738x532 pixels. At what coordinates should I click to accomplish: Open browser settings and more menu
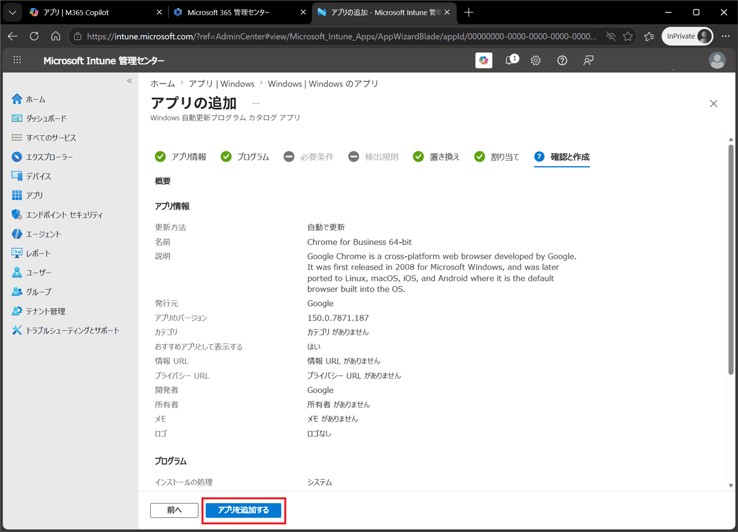coord(726,36)
